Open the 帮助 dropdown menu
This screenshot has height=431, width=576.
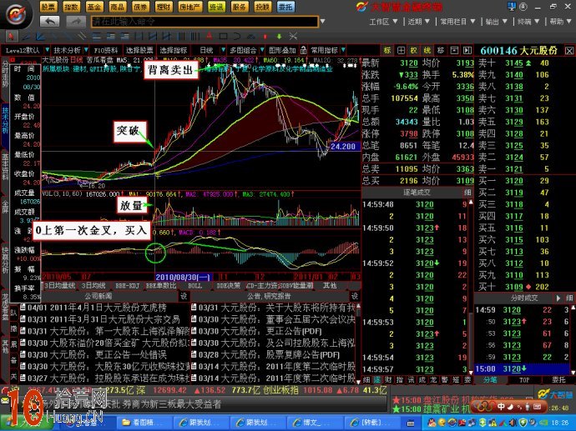(x=560, y=22)
